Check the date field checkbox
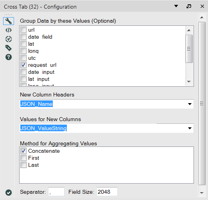 (23, 37)
